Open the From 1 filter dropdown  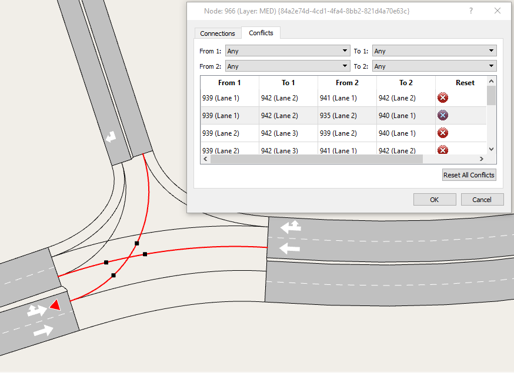point(288,51)
